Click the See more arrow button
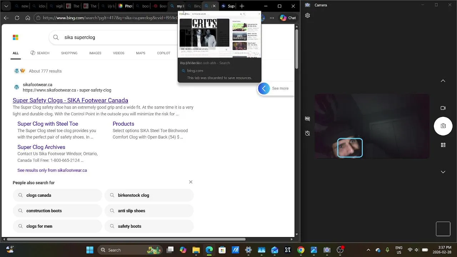The width and height of the screenshot is (457, 257). (x=264, y=89)
